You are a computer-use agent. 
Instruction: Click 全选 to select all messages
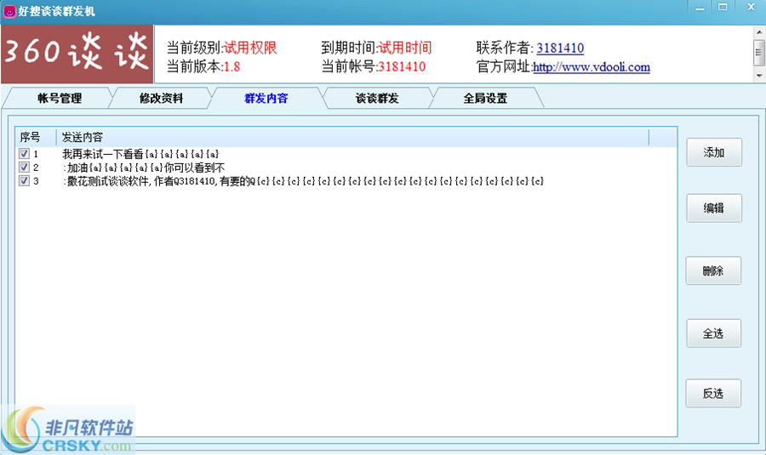[x=713, y=333]
